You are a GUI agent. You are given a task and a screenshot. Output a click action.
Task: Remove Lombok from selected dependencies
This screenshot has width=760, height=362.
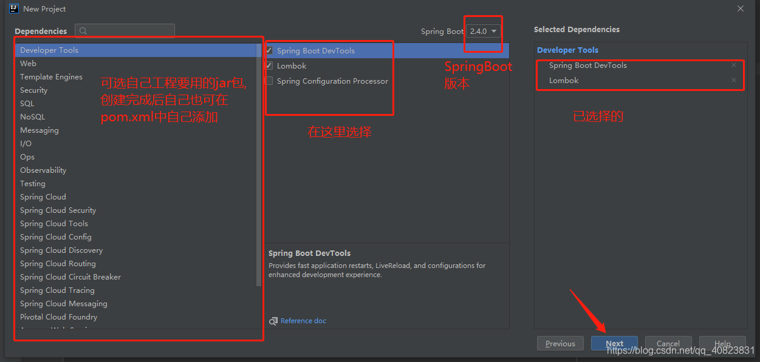(x=734, y=80)
